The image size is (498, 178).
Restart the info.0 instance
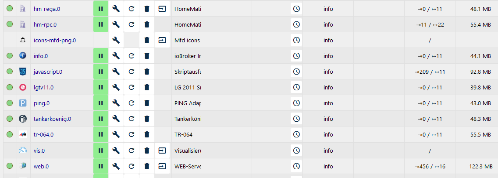coord(132,56)
